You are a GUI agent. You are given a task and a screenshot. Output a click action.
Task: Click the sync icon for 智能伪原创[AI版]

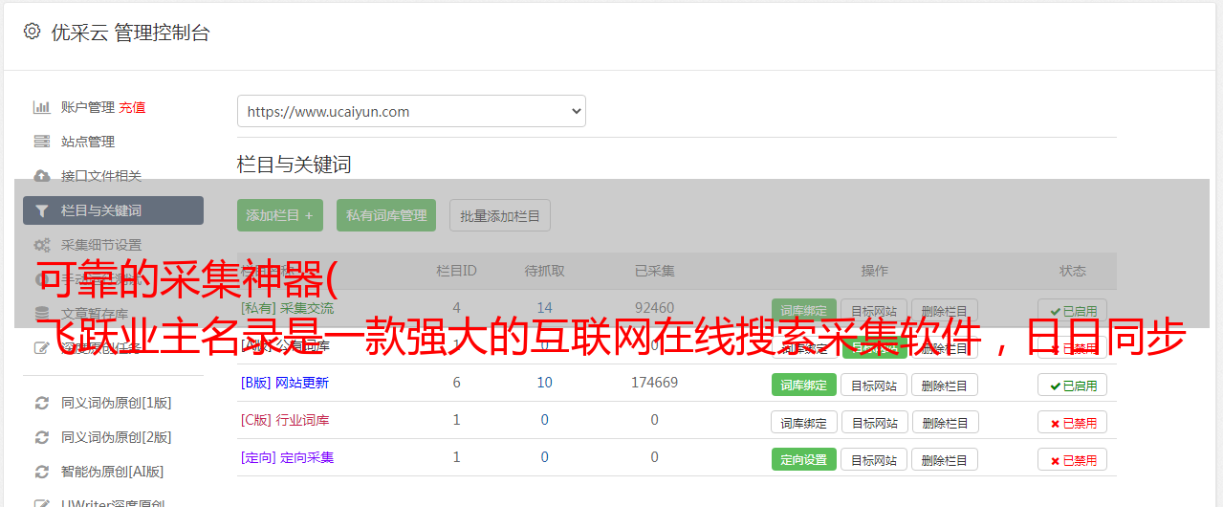coord(41,472)
